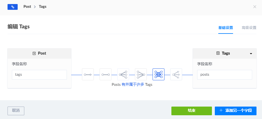Focus the tags field name input
Image resolution: width=262 pixels, height=119 pixels.
(39, 75)
